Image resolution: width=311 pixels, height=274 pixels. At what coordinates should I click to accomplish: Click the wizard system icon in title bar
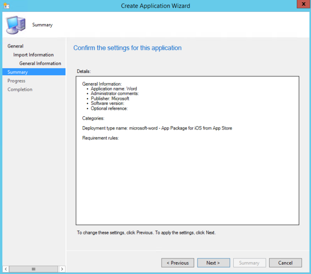5,6
